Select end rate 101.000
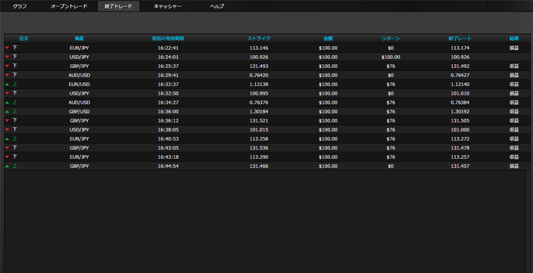 (x=460, y=130)
